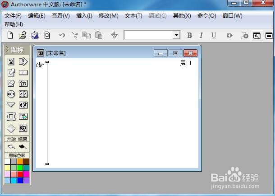Select the Sound icon in palette
275x196 pixels.
(23, 105)
